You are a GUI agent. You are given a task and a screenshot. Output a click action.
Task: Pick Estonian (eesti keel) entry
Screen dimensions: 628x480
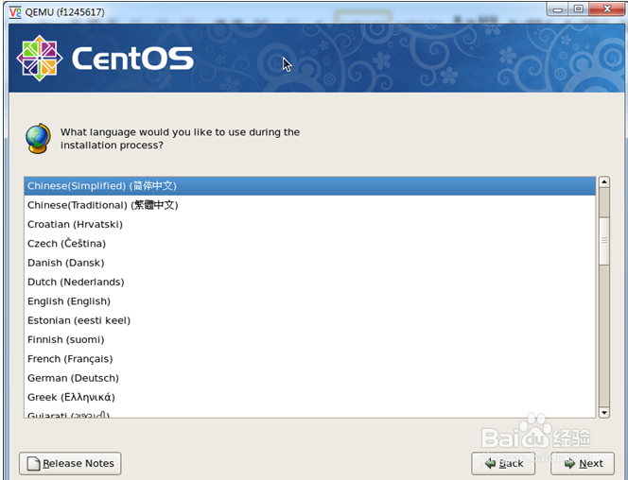(309, 320)
